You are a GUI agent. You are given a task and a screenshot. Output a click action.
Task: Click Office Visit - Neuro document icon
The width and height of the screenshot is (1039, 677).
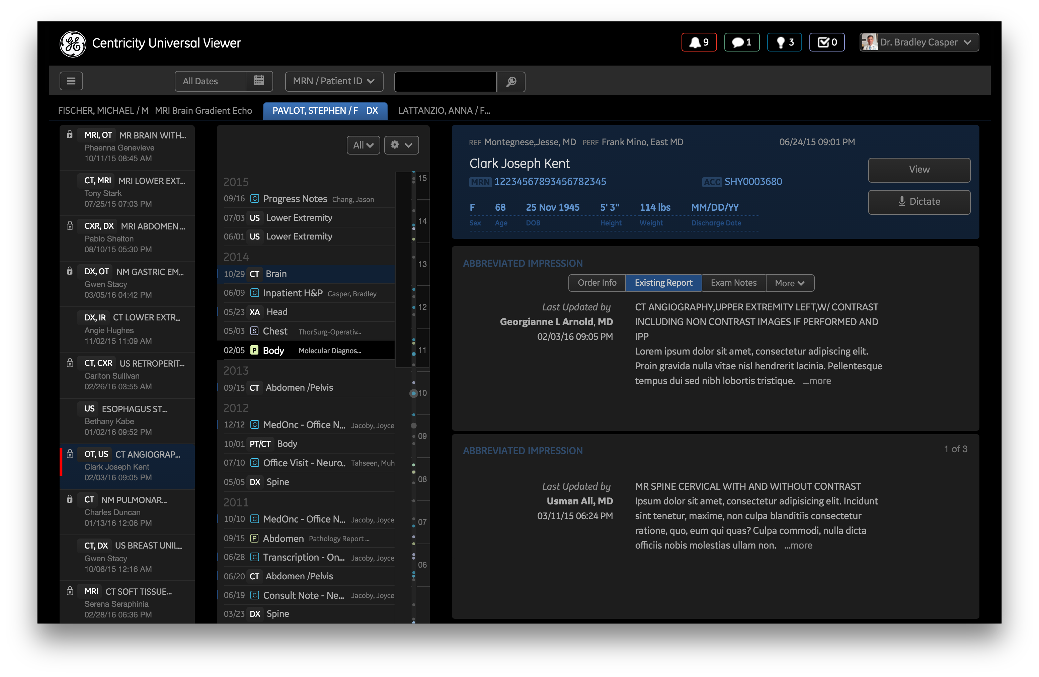click(254, 462)
